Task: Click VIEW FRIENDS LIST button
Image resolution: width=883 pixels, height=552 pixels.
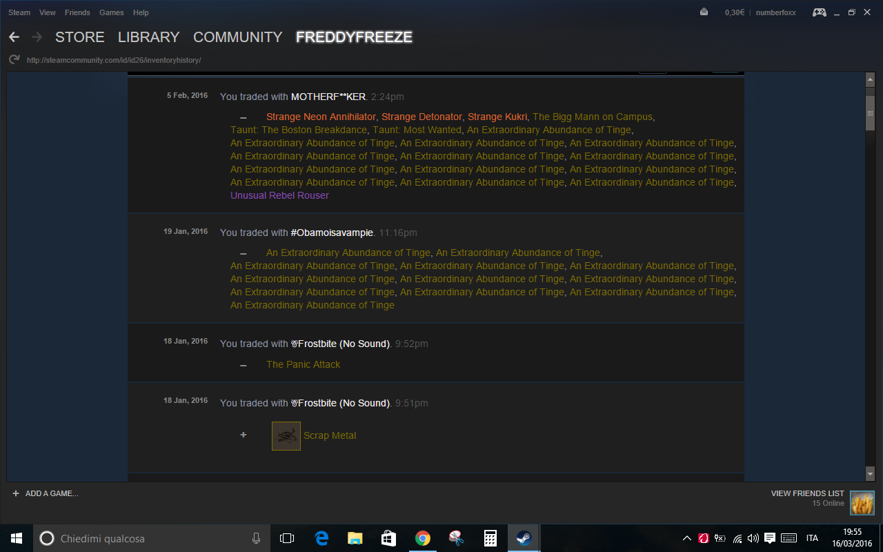Action: point(807,493)
